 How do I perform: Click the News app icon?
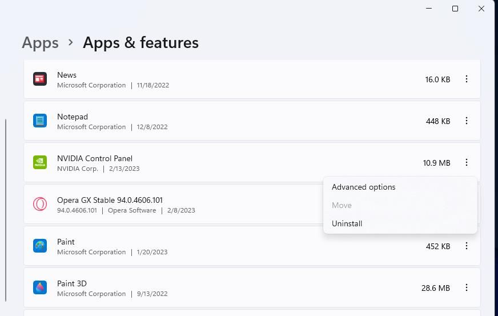[39, 79]
